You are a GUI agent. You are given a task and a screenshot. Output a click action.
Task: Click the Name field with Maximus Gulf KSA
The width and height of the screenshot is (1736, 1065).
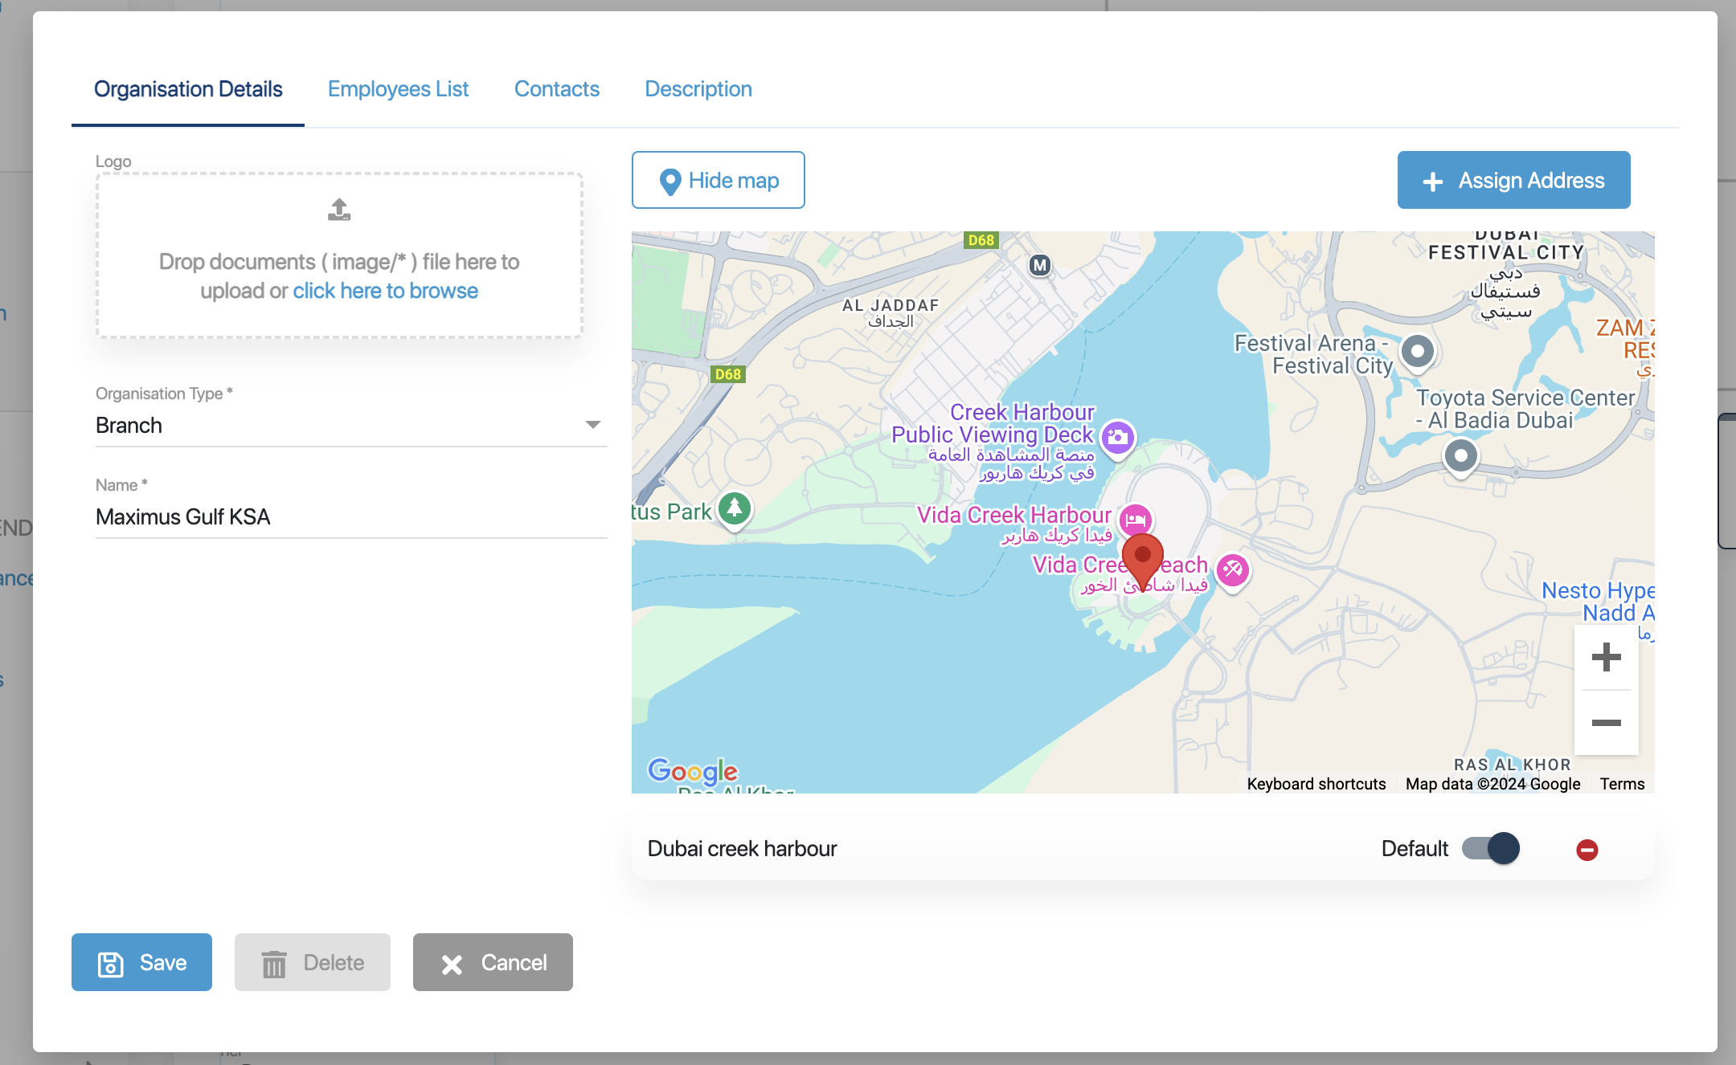tap(351, 516)
